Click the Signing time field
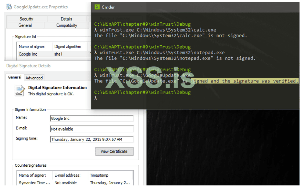The height and width of the screenshot is (188, 300). (92, 139)
